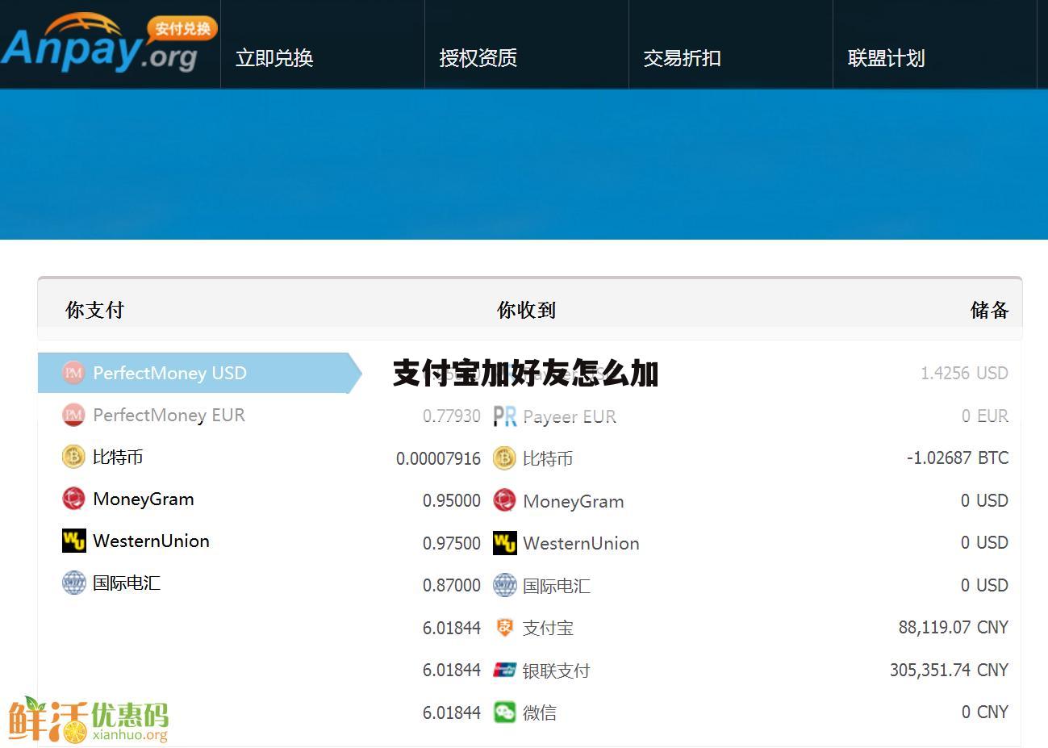Choose WesternUnion in the pay column
This screenshot has width=1048, height=748.
[x=151, y=541]
